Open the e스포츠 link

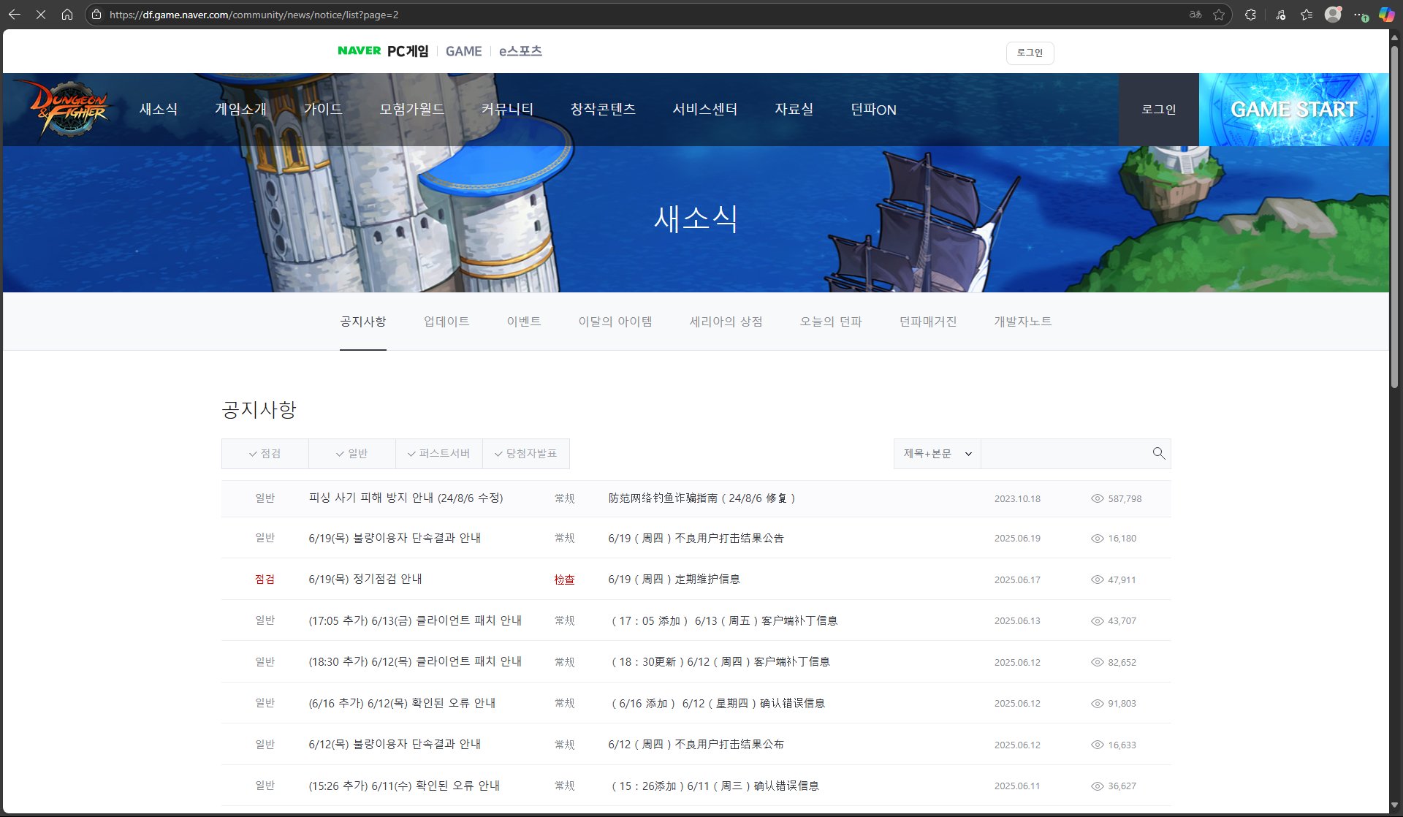[x=520, y=51]
